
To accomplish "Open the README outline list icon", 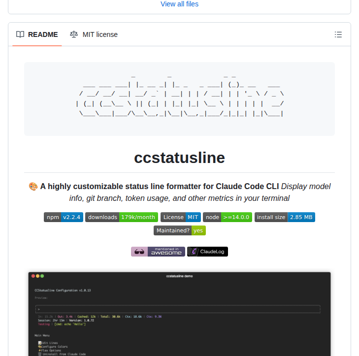I will coord(338,34).
